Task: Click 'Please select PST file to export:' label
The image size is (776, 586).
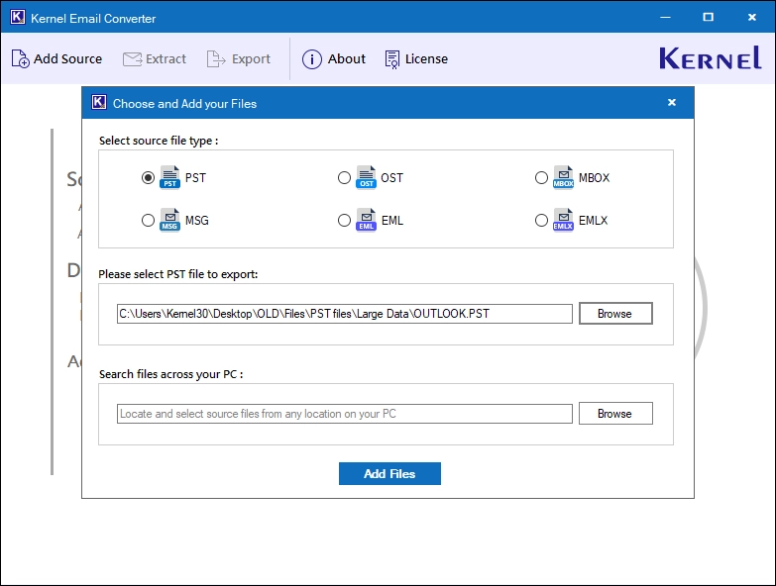Action: pos(178,274)
